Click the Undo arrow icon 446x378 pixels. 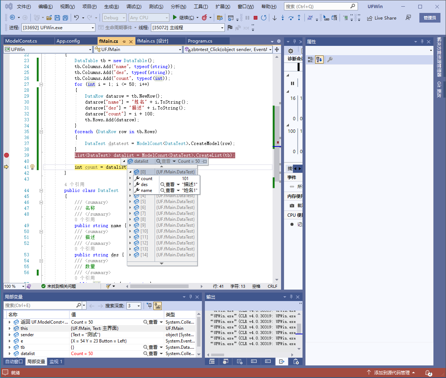[76, 18]
